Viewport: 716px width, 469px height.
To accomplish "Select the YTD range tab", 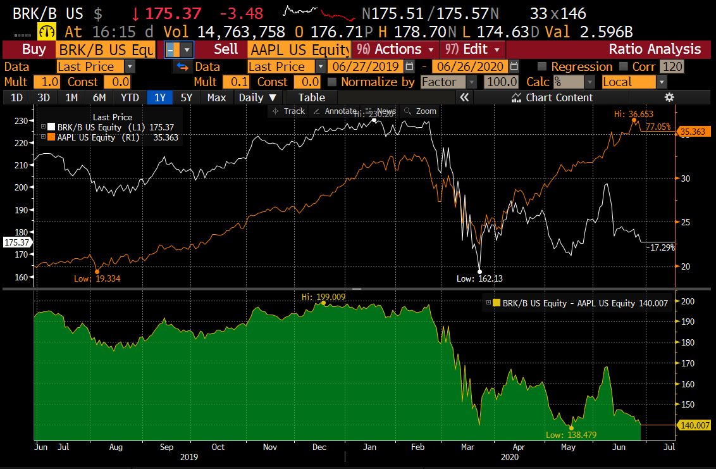I will pyautogui.click(x=130, y=97).
